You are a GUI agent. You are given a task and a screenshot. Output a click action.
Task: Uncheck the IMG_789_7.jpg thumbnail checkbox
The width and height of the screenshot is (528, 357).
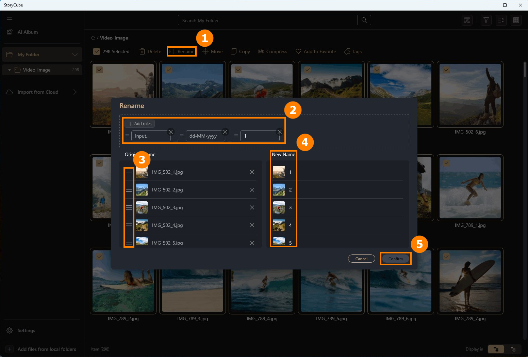click(446, 257)
